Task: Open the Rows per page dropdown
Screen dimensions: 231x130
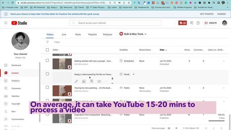Action: pyautogui.click(x=173, y=128)
